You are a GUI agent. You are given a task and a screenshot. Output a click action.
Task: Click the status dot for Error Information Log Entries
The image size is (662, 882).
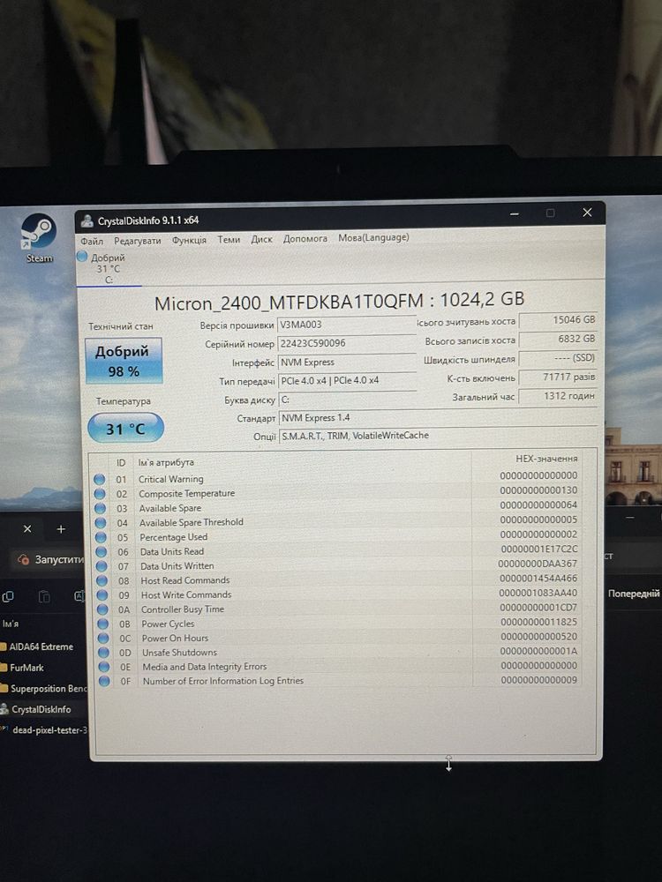(x=104, y=681)
